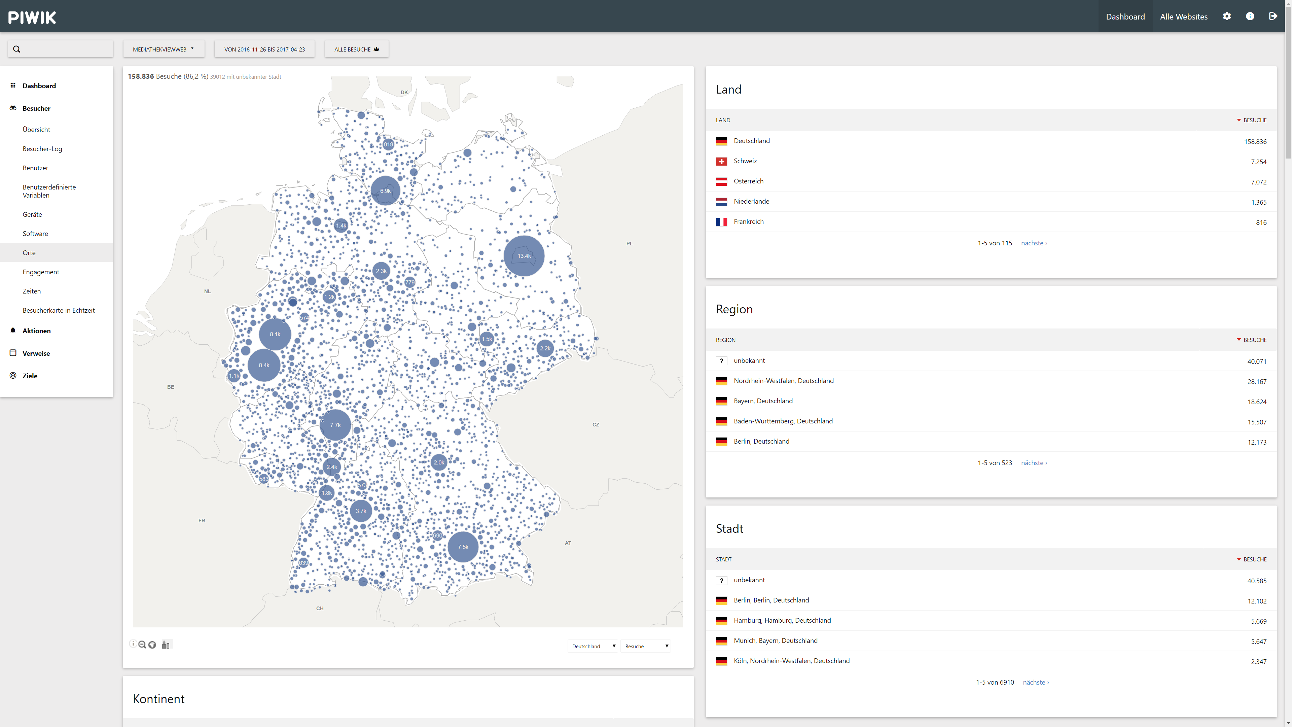Select Besucher-Log in sidebar
This screenshot has width=1292, height=727.
[x=42, y=149]
